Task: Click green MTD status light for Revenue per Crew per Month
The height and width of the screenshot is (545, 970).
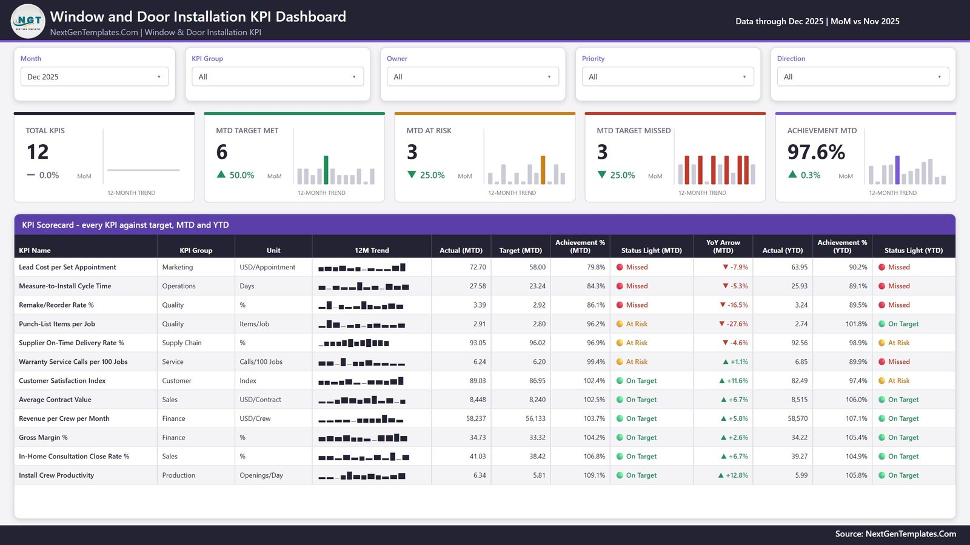Action: coord(620,418)
